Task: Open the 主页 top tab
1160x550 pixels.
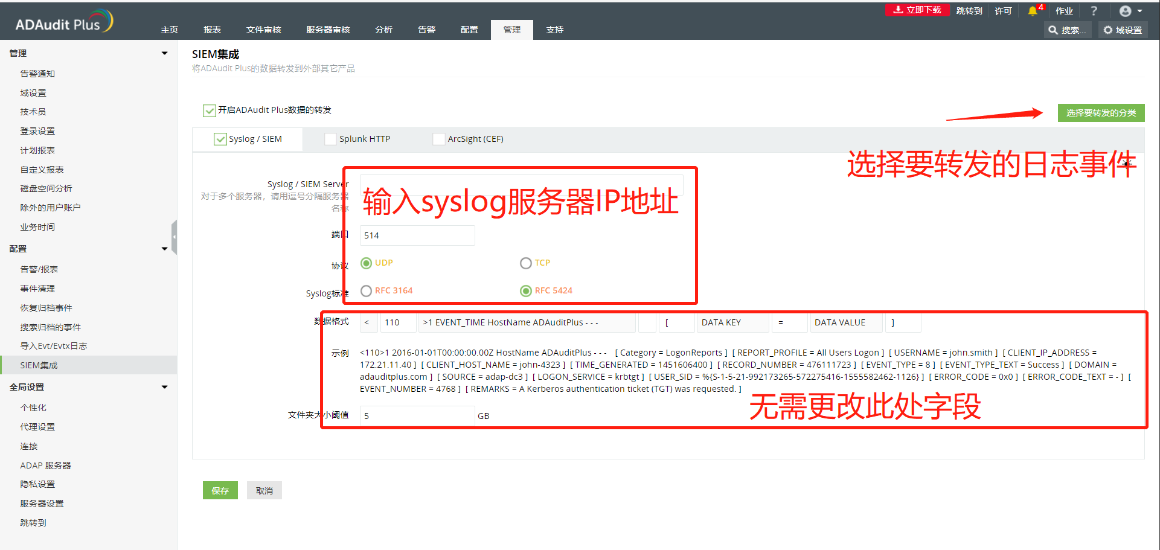Action: (170, 30)
